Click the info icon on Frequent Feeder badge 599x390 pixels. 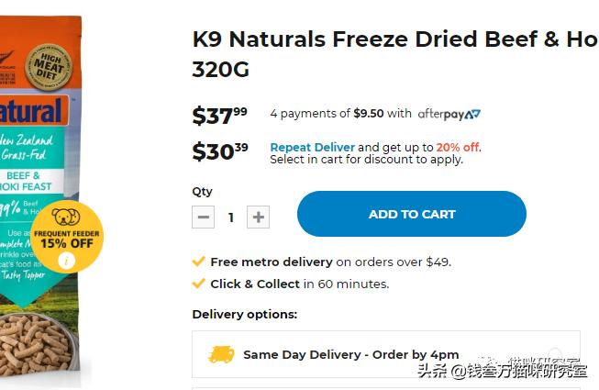coord(65,261)
